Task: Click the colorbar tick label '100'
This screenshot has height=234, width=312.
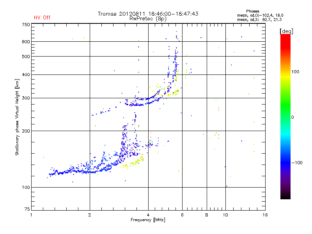Action: coord(295,72)
